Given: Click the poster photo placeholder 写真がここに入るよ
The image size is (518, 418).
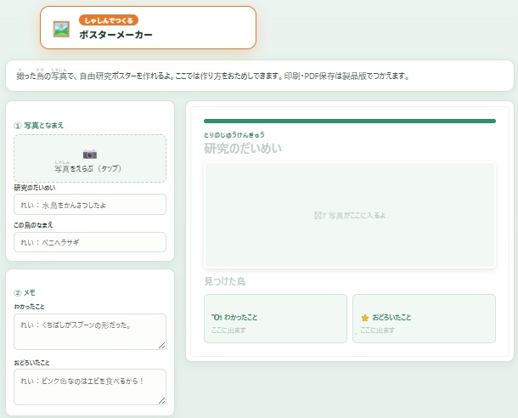Looking at the screenshot, I should [x=350, y=215].
